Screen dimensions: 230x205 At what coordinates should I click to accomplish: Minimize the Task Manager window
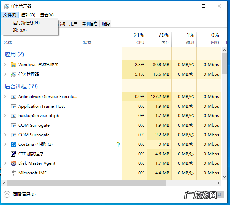tap(188, 6)
